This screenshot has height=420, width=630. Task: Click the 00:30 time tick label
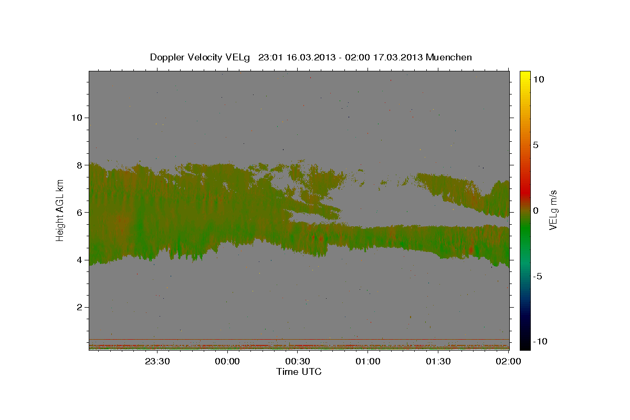coord(298,361)
